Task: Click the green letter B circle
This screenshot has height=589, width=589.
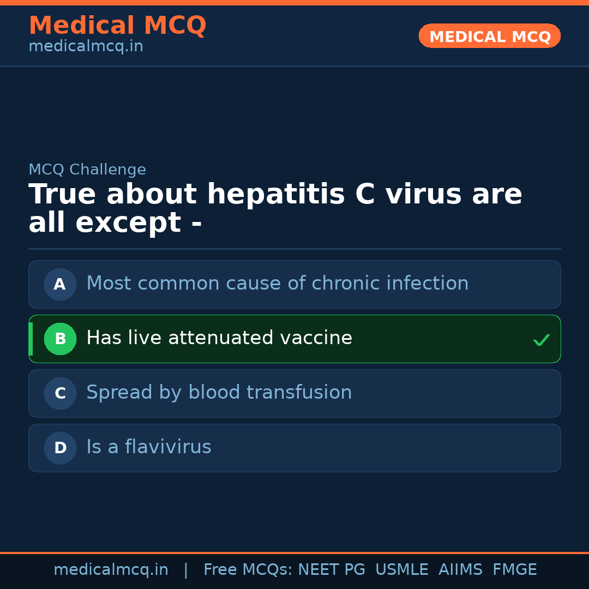Action: coord(60,339)
